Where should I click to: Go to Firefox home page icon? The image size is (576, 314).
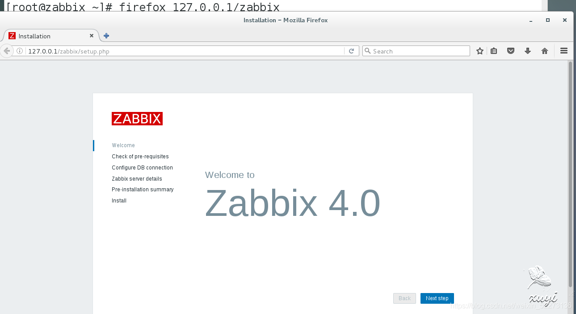(545, 51)
